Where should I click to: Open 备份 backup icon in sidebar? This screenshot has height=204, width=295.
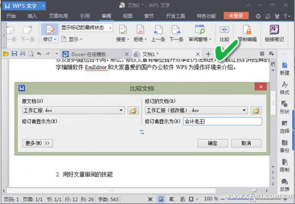(x=284, y=145)
